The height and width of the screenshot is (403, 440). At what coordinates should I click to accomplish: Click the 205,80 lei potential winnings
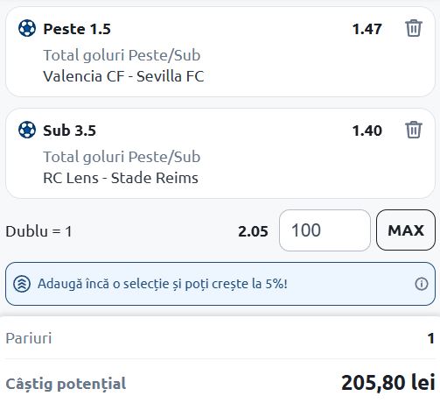[x=388, y=383]
